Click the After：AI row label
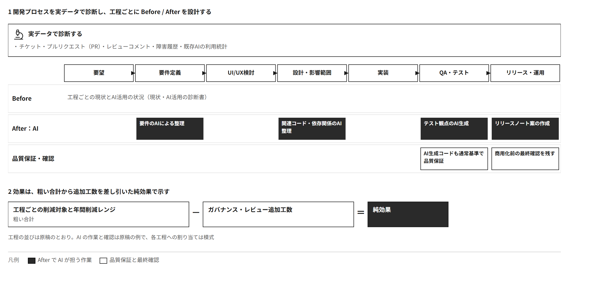This screenshot has width=603, height=287. tap(25, 129)
